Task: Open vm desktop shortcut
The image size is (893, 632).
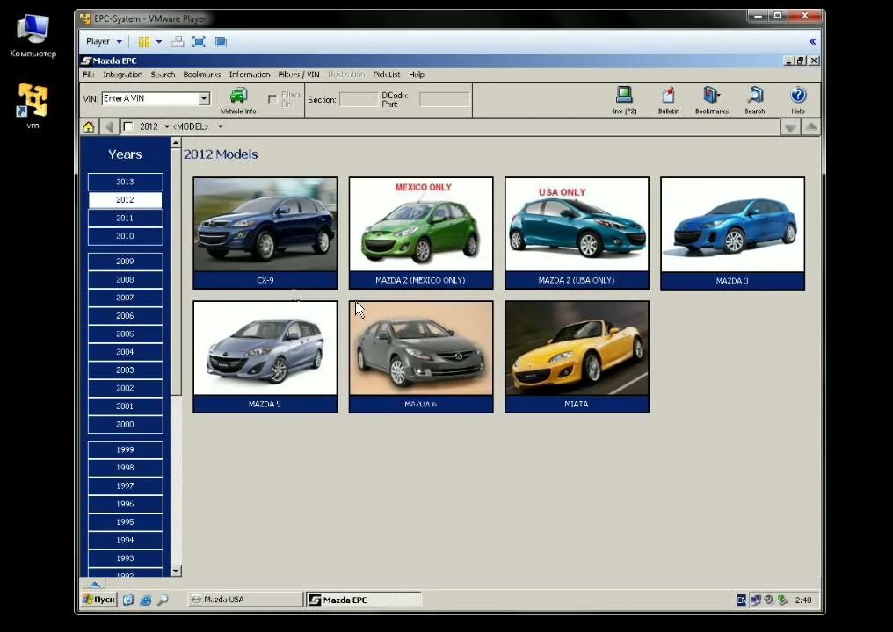Action: (x=33, y=106)
